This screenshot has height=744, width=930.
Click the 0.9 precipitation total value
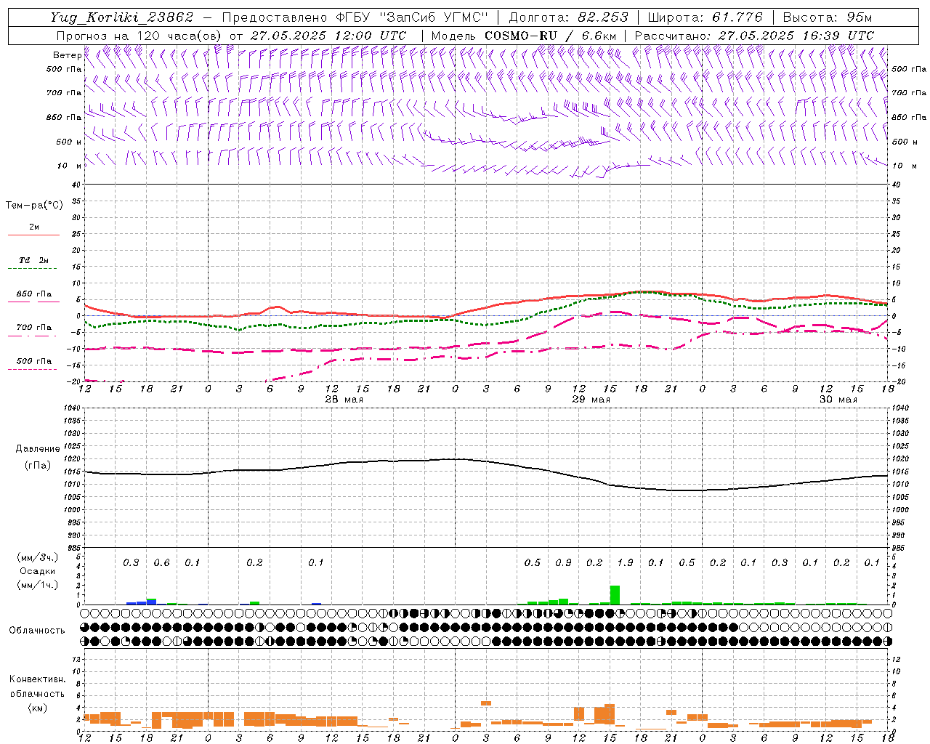[563, 563]
